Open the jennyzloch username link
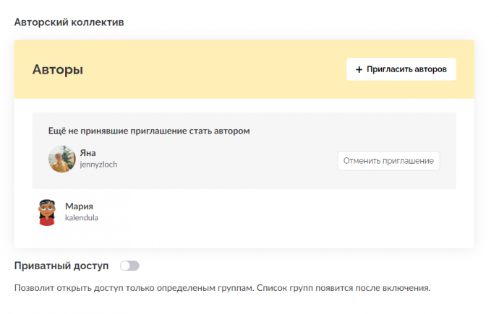This screenshot has height=314, width=499. pyautogui.click(x=98, y=165)
